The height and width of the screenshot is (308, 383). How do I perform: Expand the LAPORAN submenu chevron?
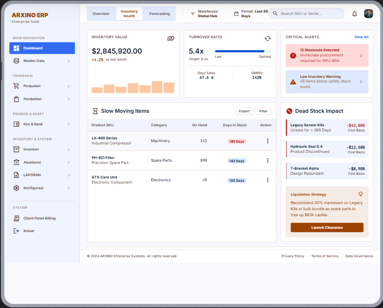point(69,175)
